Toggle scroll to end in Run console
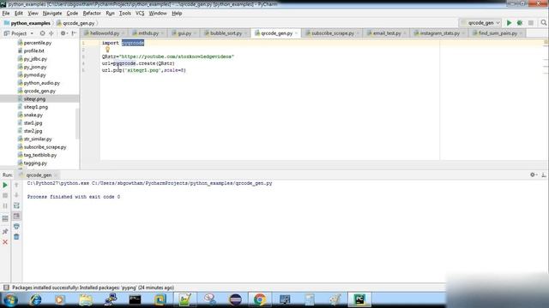 coord(16,216)
